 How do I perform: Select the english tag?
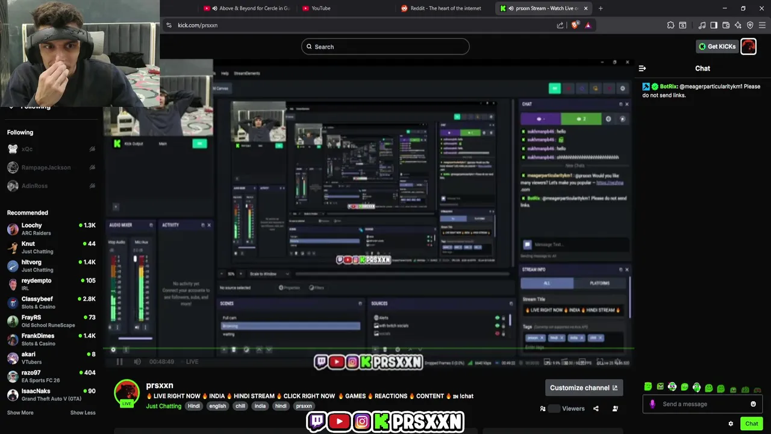[x=217, y=406]
